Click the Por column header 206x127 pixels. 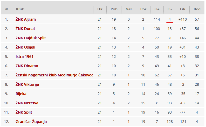(143, 9)
